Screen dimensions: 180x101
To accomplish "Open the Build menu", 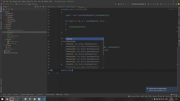I will tap(29, 1).
